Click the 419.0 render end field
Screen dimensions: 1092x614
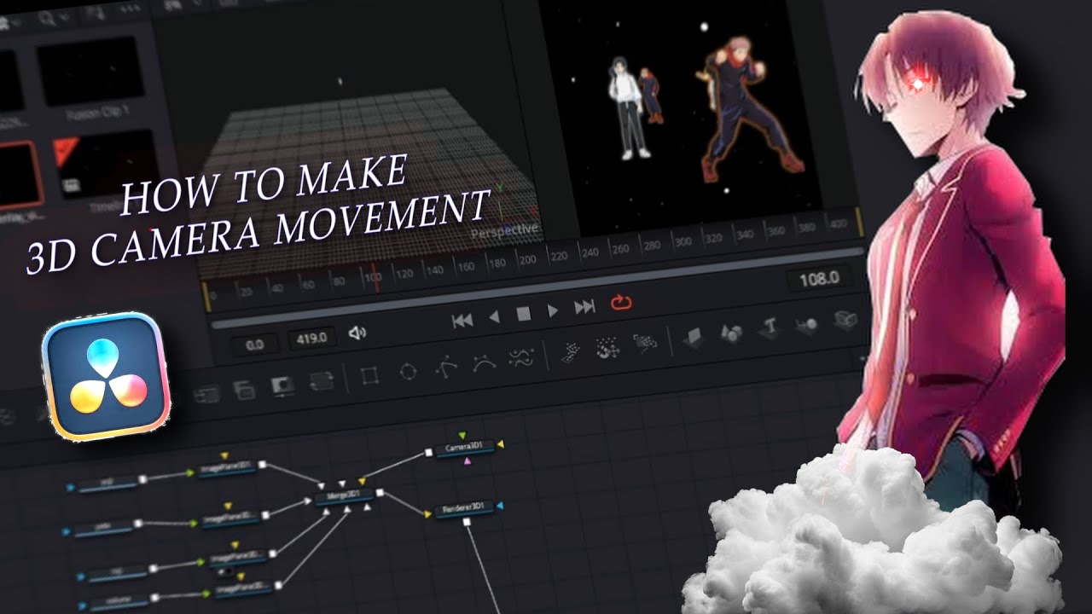[x=311, y=339]
